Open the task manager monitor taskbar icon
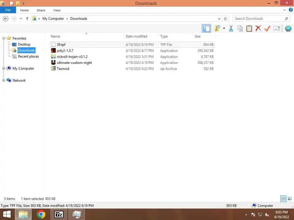294x220 pixels. [x=76, y=214]
